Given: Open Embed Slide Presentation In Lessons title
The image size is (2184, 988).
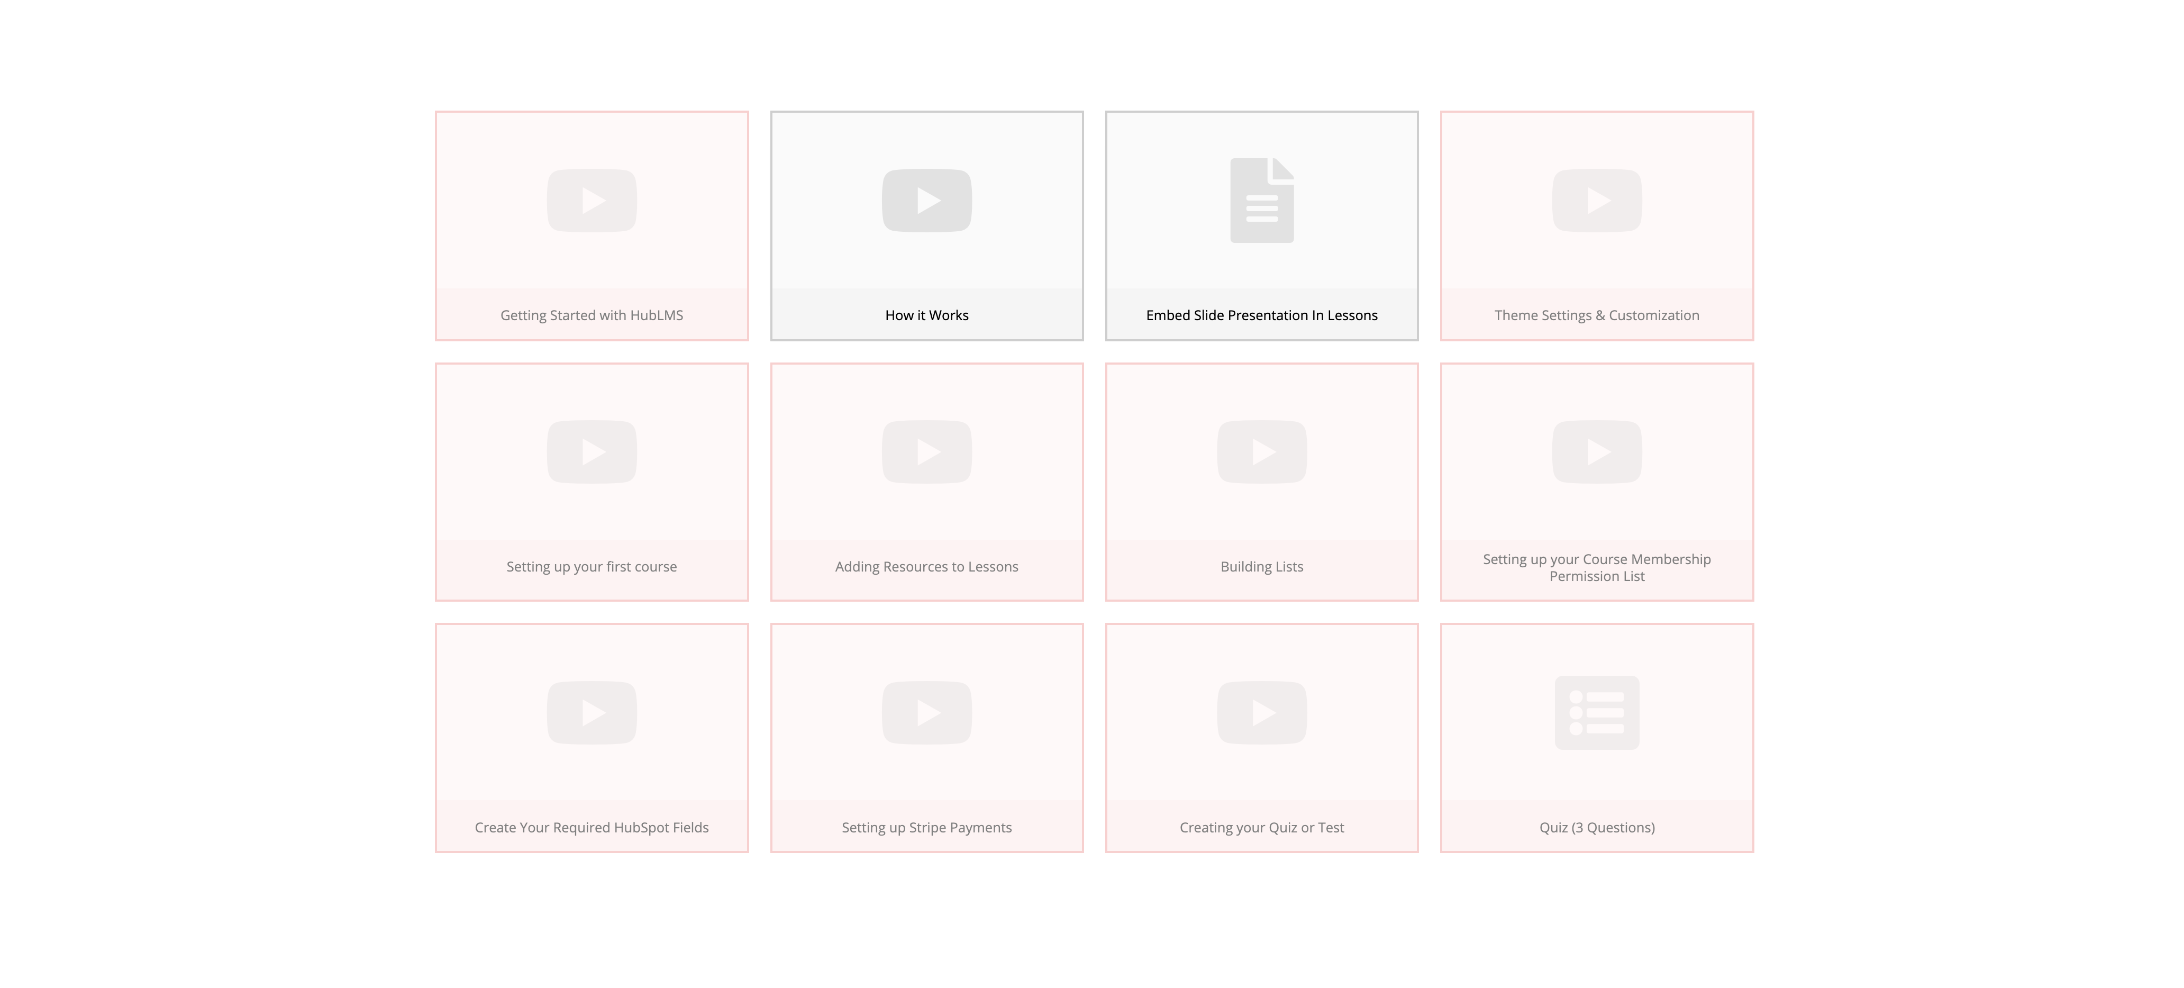Looking at the screenshot, I should 1261,315.
